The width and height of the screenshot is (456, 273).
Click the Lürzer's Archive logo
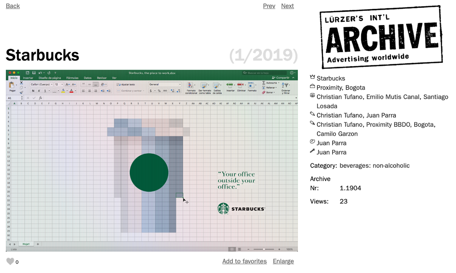[x=381, y=36]
